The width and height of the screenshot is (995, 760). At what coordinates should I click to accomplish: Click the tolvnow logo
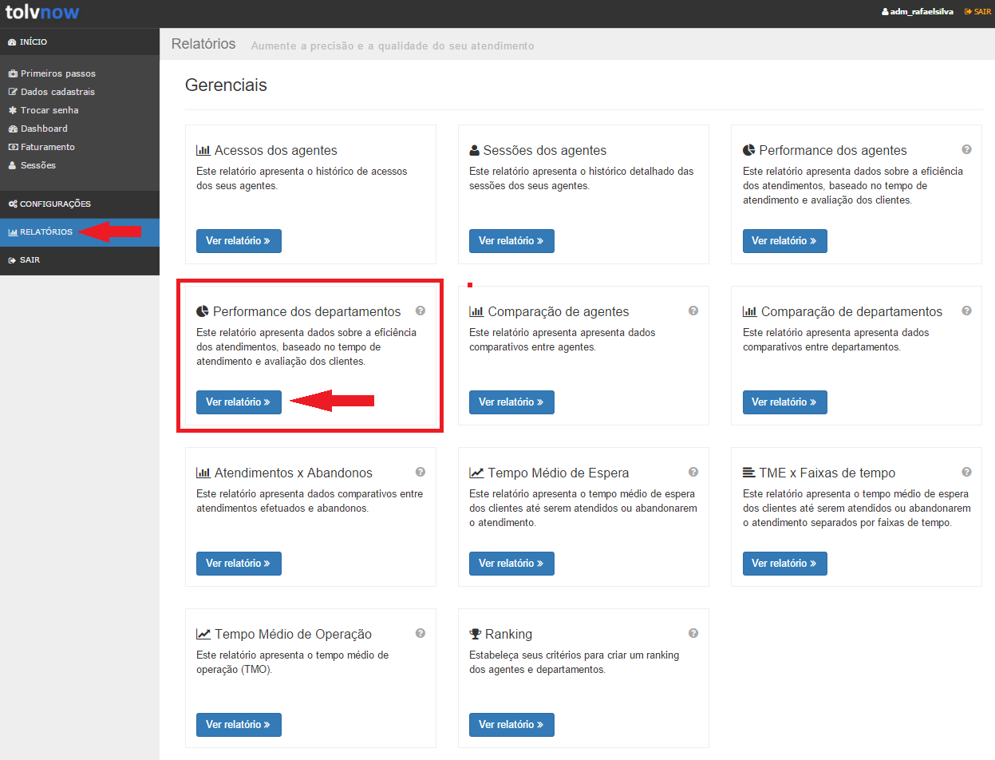coord(42,13)
